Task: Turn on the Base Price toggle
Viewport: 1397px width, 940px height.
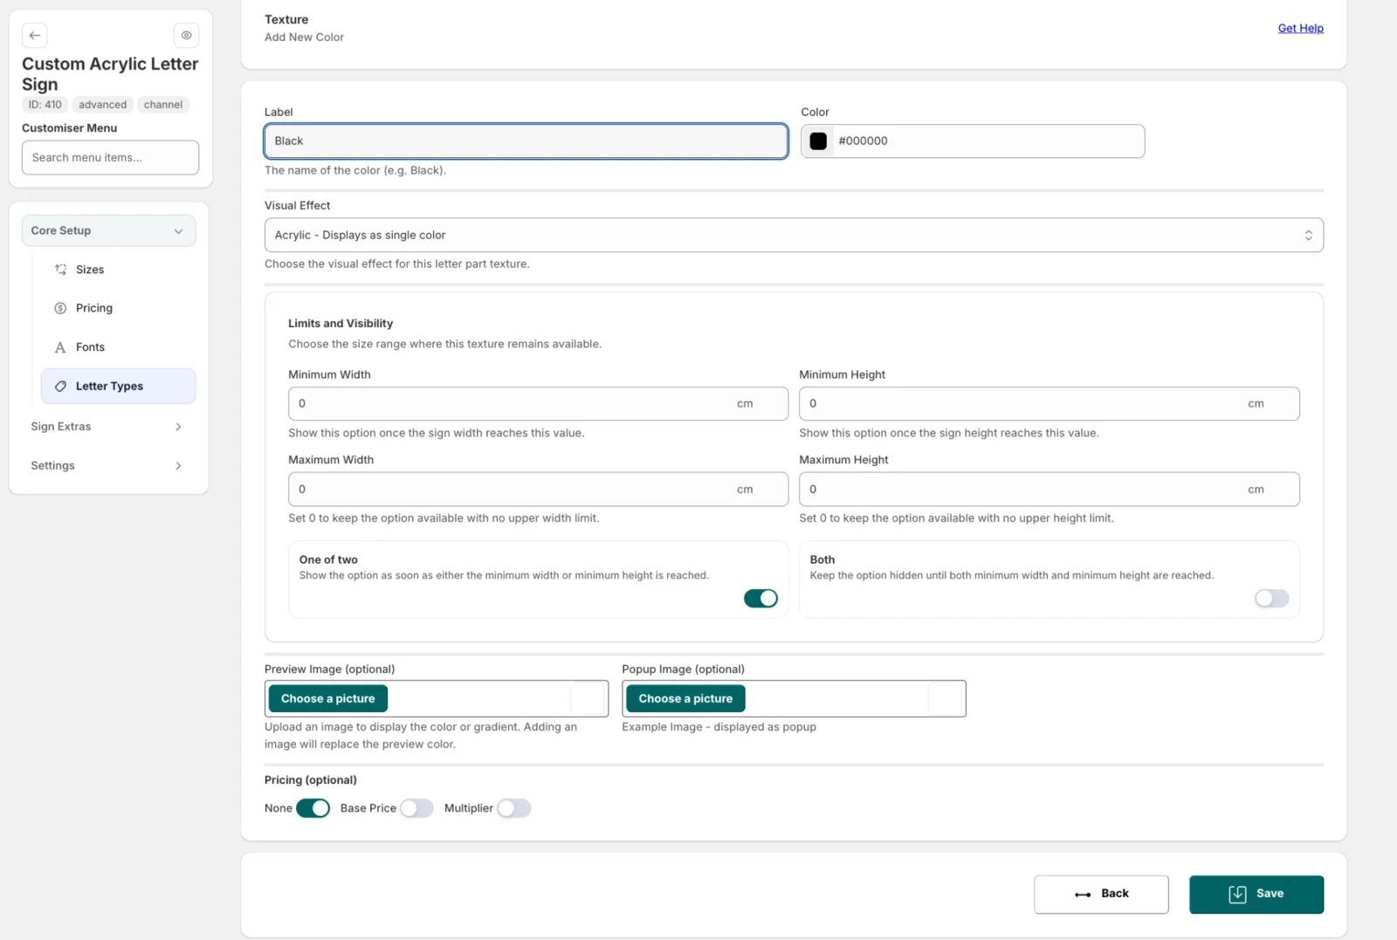Action: 416,808
